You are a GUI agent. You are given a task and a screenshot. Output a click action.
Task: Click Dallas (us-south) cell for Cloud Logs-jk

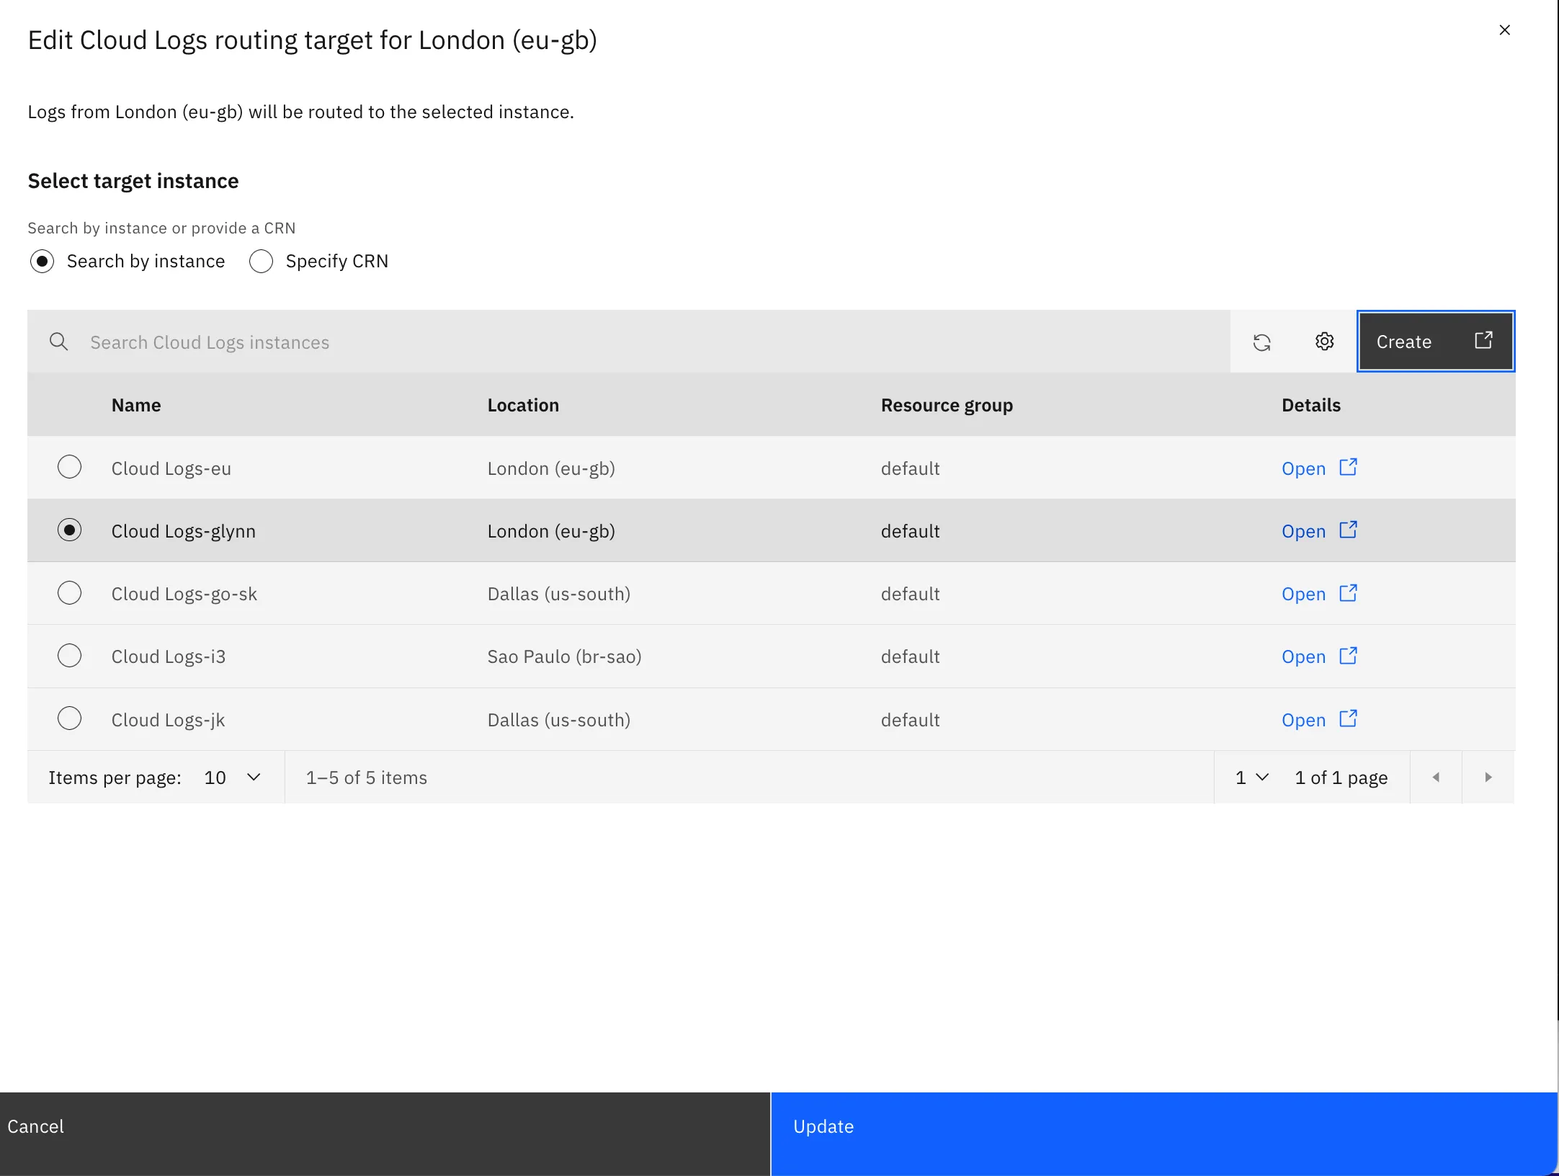[x=559, y=720]
